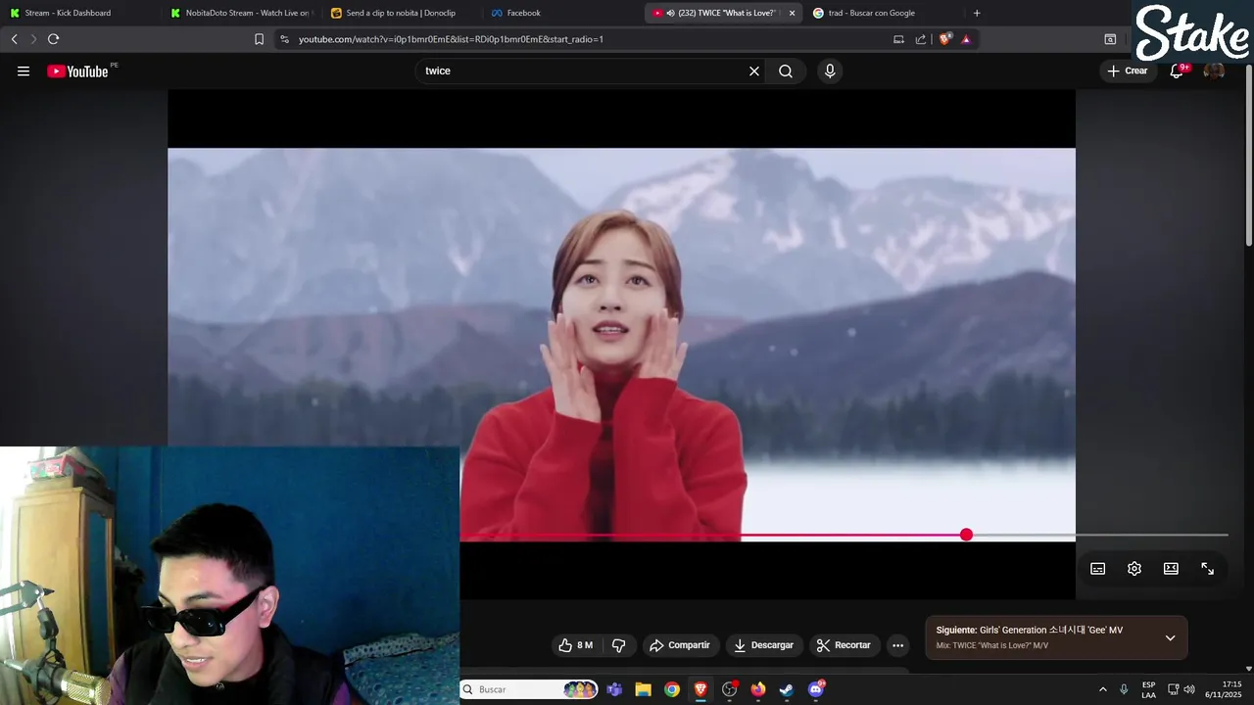
Task: Click the Brave icon in the taskbar
Action: [x=700, y=689]
